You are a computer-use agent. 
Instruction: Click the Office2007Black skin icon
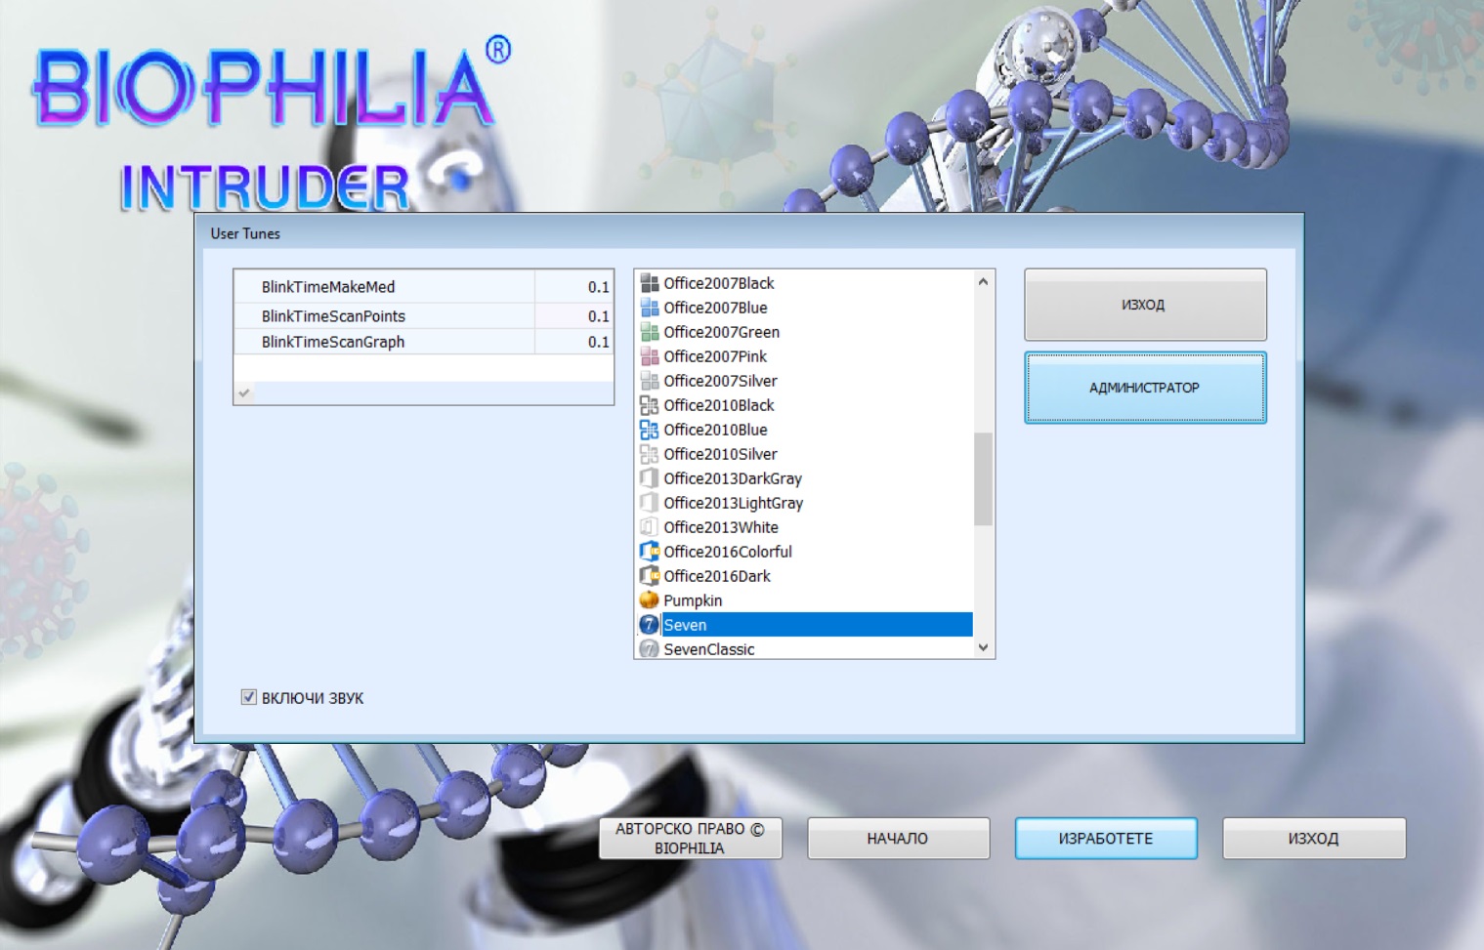point(649,283)
